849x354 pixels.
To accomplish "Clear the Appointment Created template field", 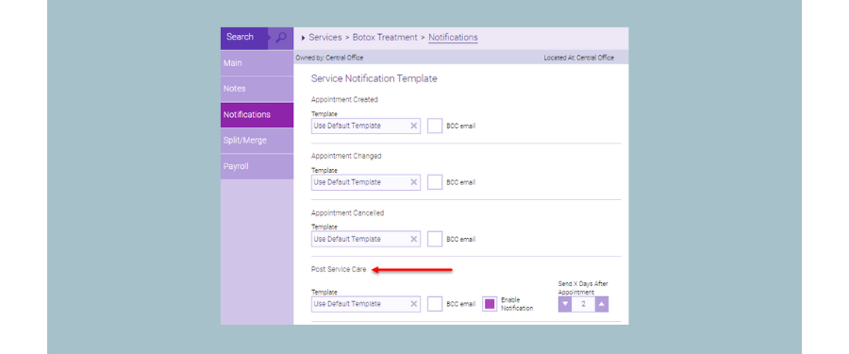I will pos(414,126).
